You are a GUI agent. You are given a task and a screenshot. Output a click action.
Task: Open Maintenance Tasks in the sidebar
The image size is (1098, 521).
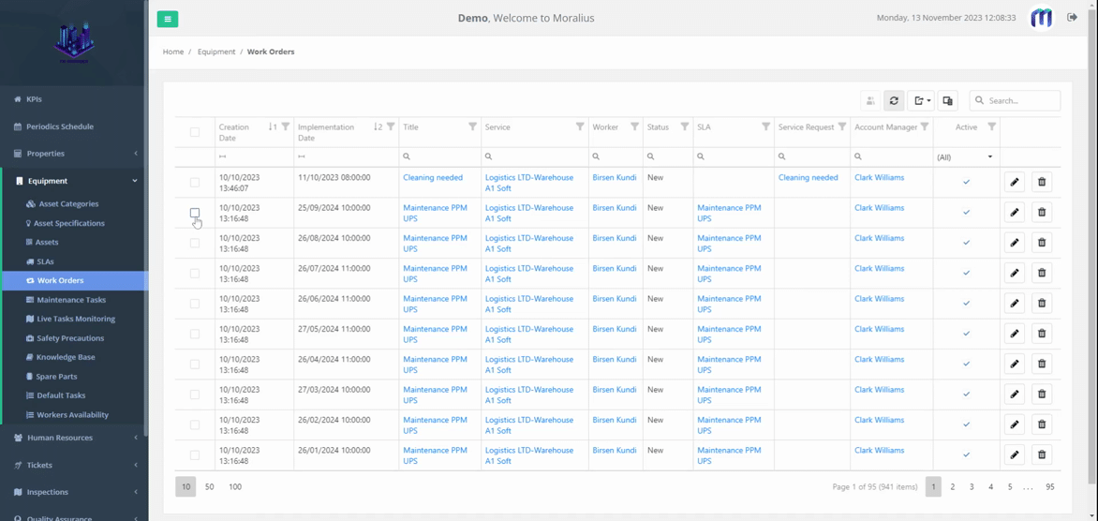tap(71, 300)
